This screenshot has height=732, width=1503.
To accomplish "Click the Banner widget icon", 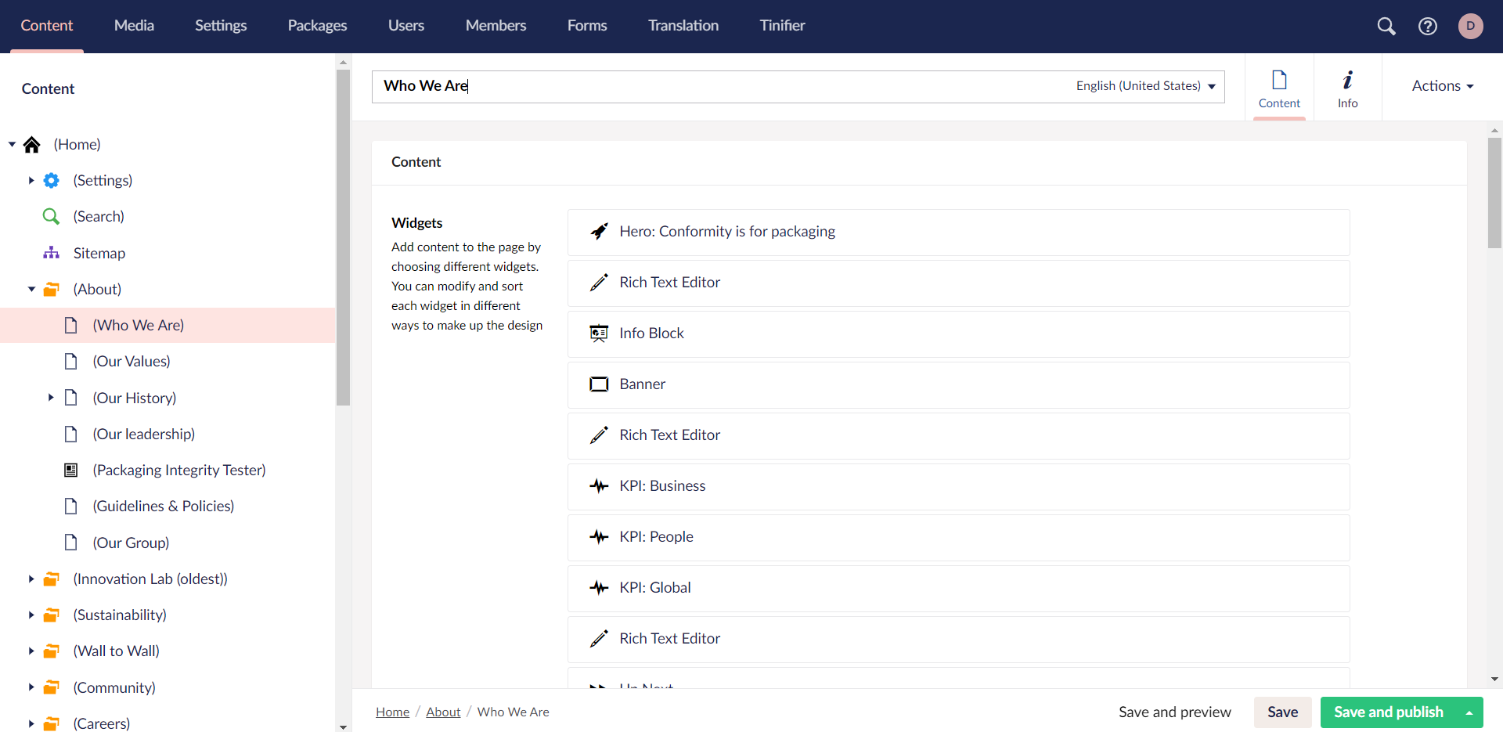I will pos(599,384).
